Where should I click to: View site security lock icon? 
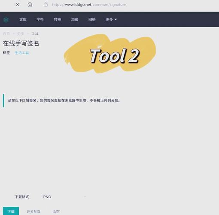click(x=46, y=5)
